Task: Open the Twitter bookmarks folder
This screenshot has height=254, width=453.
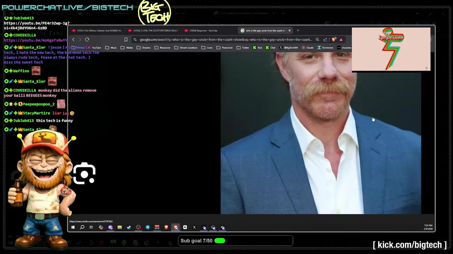Action: pos(243,48)
